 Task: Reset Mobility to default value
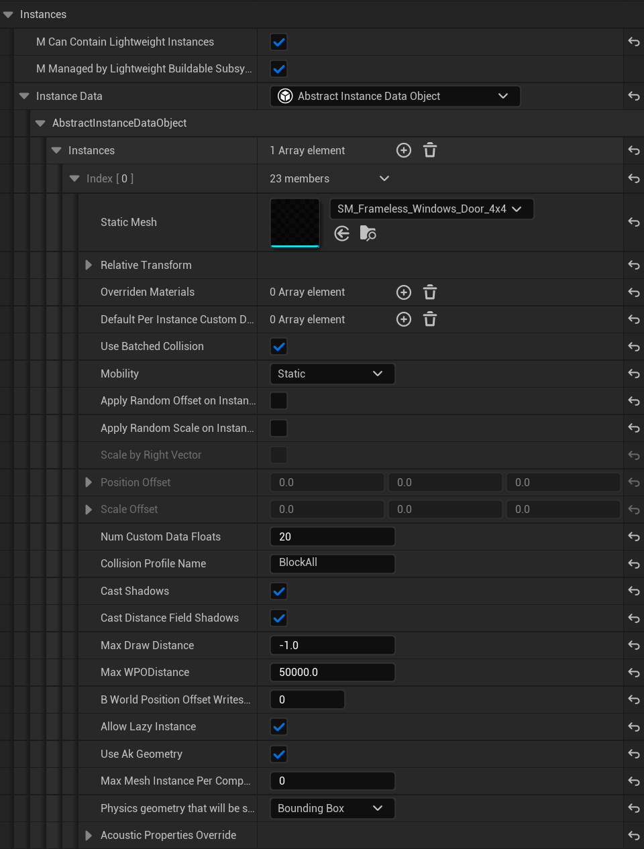[x=633, y=374]
